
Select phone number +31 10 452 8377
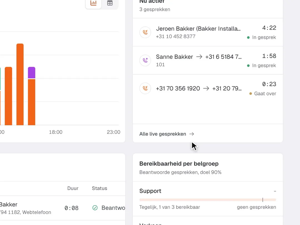(176, 36)
